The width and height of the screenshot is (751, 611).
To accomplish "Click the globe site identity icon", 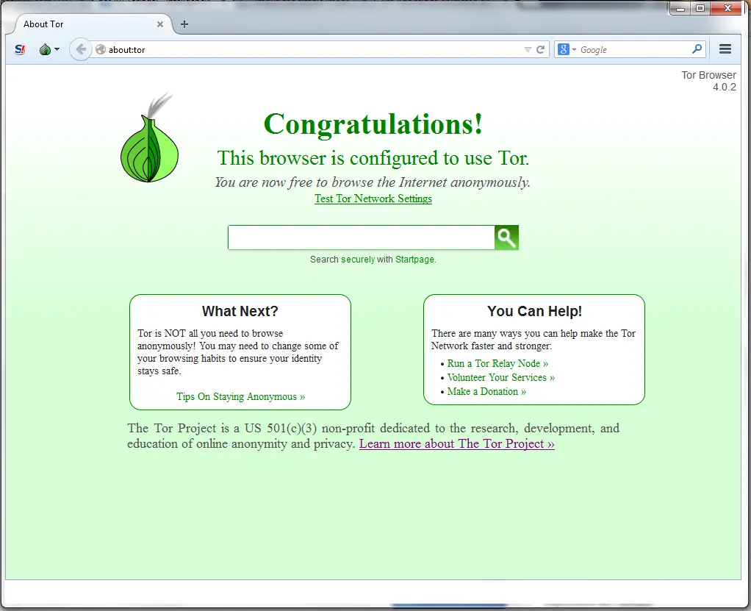I will pos(101,49).
